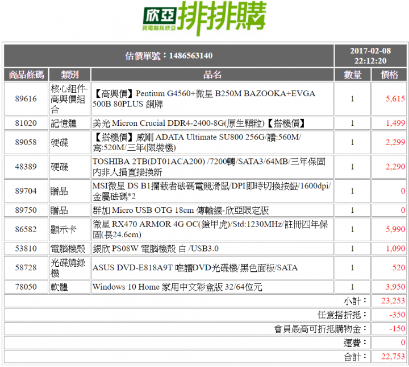
Task: Click the 類別 column header
Action: pyautogui.click(x=70, y=75)
